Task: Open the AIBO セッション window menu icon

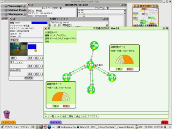Action: coord(14,19)
